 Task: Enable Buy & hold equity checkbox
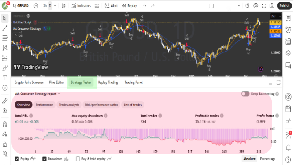click(78, 159)
